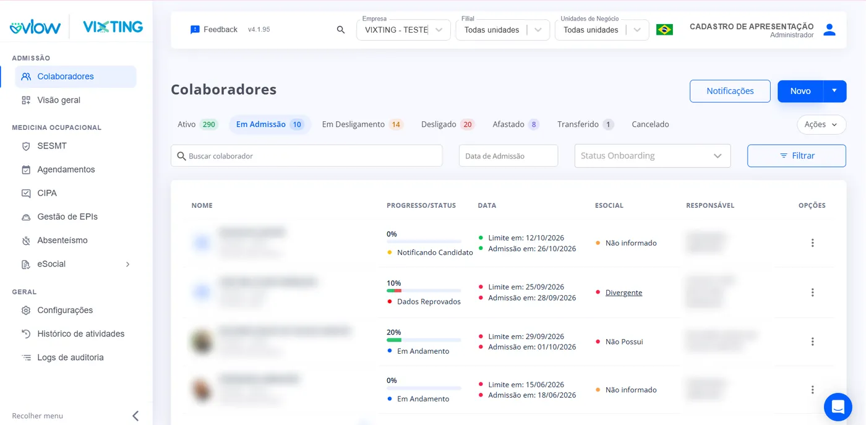Image resolution: width=866 pixels, height=425 pixels.
Task: Click the 10% progress bar
Action: (424, 290)
